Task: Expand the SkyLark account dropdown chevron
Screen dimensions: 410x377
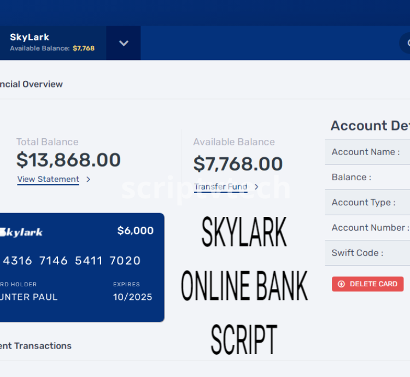Action: [124, 43]
